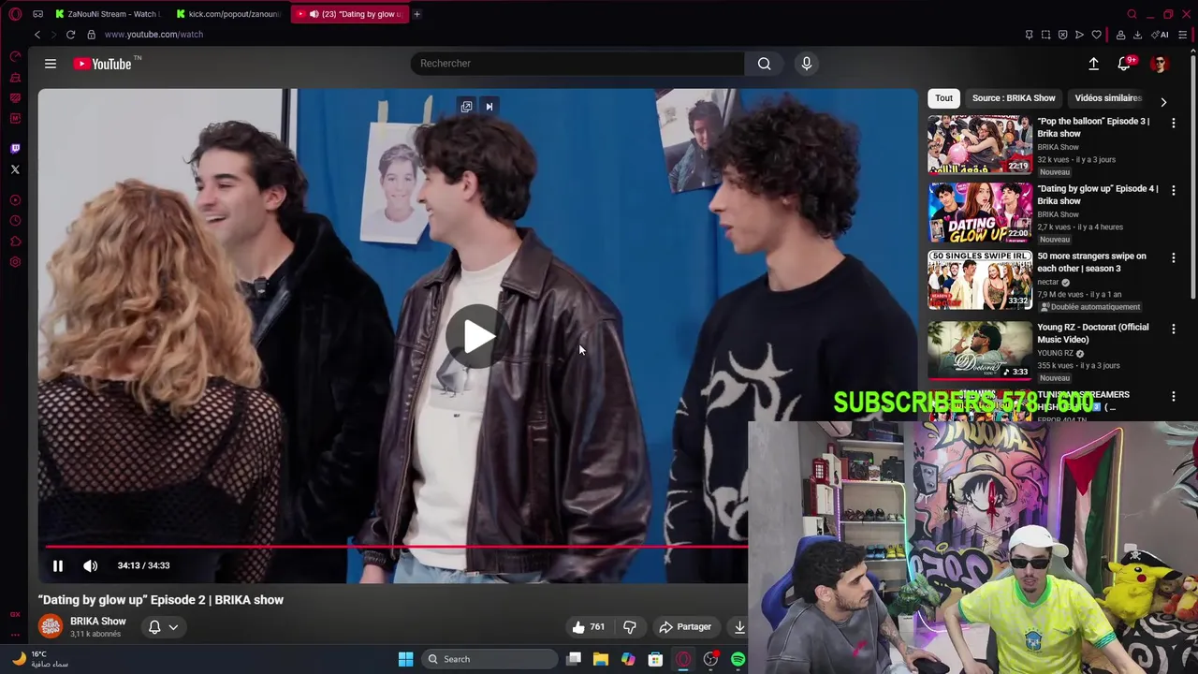
Task: Open the BRIKA Show channel name link
Action: coord(98,622)
